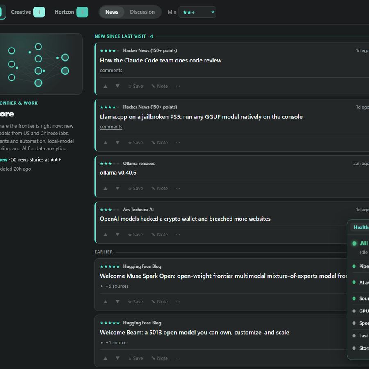Expand +1 source under Welcome Beam

[x=114, y=343]
